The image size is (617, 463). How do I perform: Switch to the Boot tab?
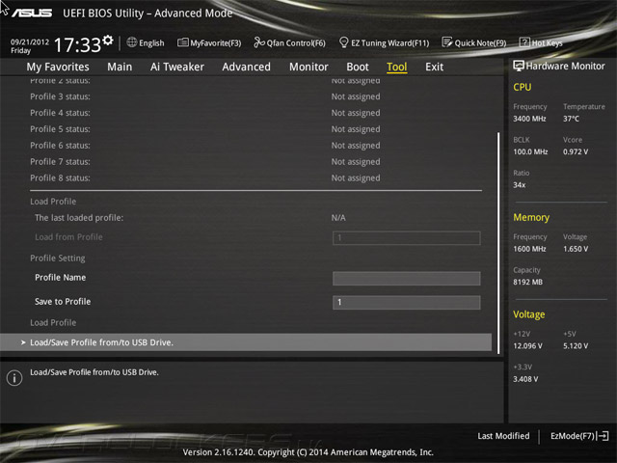coord(358,67)
